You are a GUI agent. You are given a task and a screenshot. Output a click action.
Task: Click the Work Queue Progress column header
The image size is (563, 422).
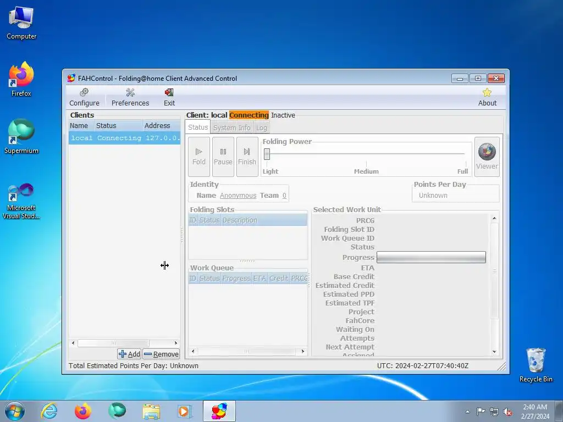tap(236, 279)
